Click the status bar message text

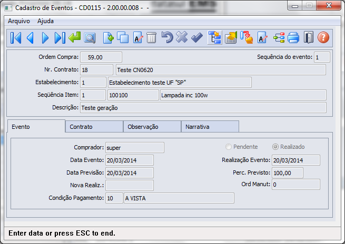62,233
